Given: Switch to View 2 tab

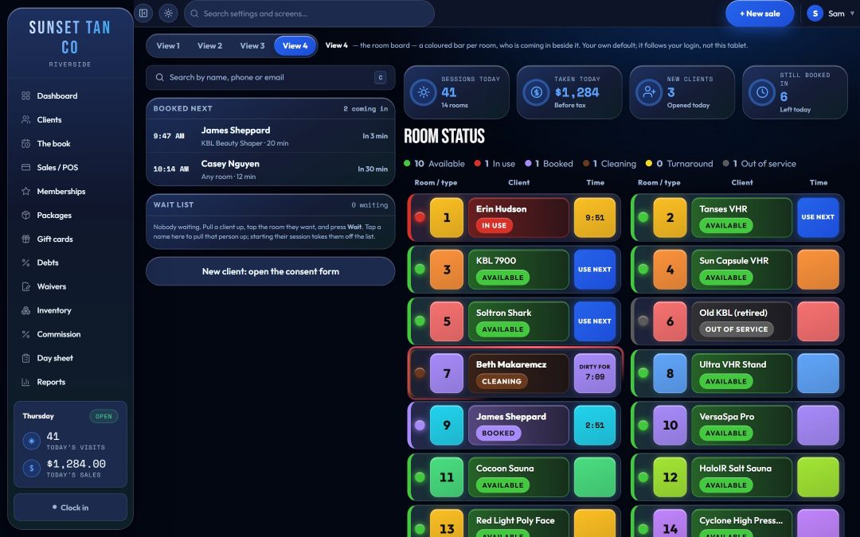Looking at the screenshot, I should (209, 45).
